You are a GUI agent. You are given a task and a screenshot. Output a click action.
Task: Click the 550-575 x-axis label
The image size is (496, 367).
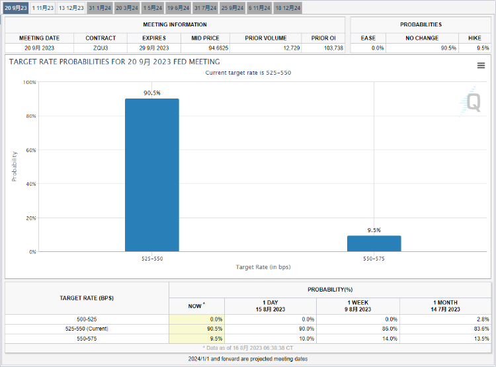pos(374,259)
